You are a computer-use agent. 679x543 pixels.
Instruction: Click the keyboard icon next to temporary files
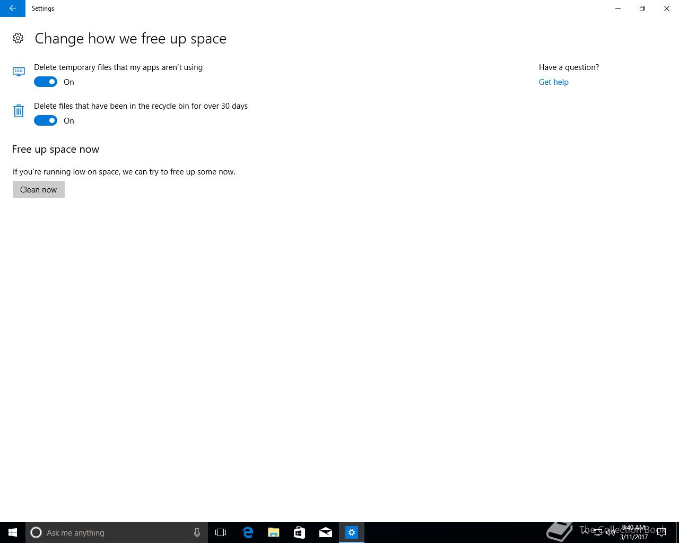(x=19, y=72)
